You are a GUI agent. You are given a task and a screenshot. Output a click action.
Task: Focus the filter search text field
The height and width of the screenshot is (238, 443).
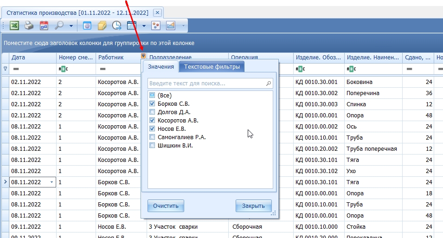point(210,84)
